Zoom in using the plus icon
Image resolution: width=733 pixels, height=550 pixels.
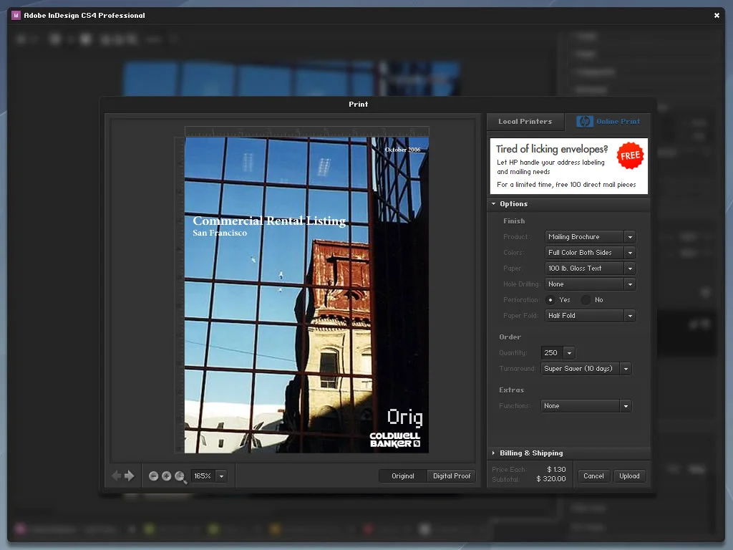(166, 476)
